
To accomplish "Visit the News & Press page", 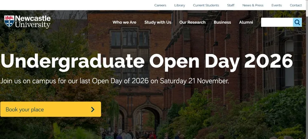I will pos(253,5).
